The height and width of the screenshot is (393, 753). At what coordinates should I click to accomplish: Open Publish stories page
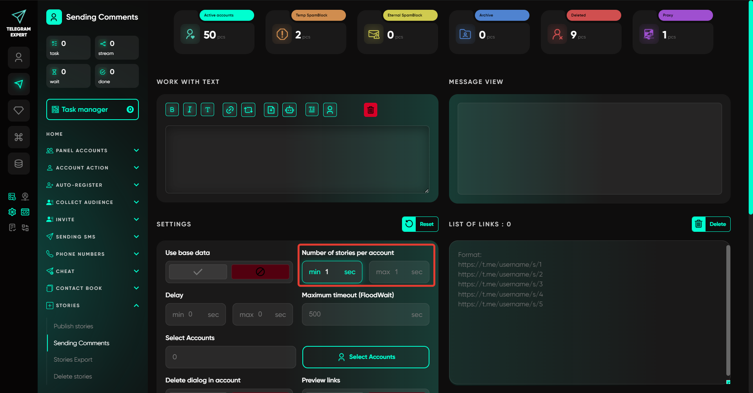[73, 326]
